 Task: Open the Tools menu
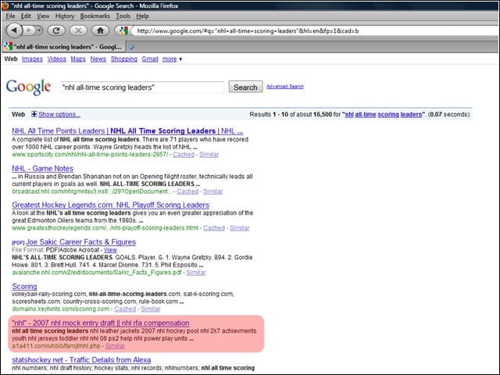123,16
